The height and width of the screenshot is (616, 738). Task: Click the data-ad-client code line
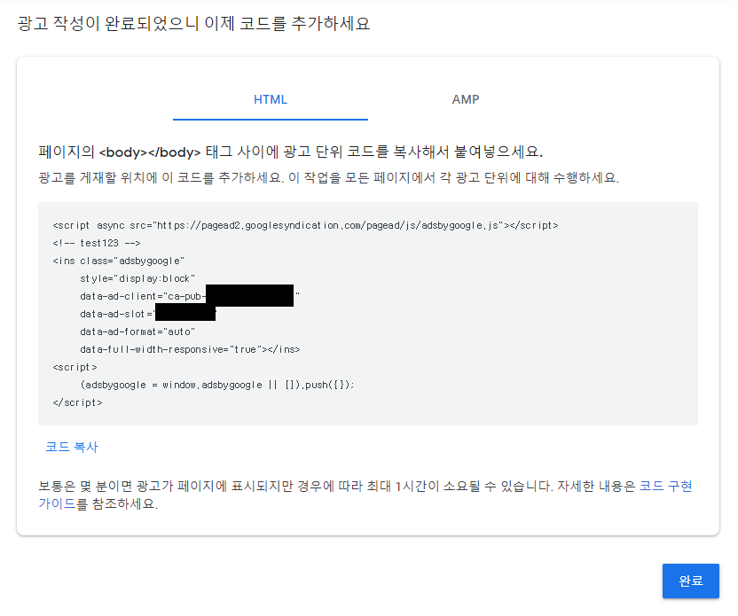click(190, 296)
